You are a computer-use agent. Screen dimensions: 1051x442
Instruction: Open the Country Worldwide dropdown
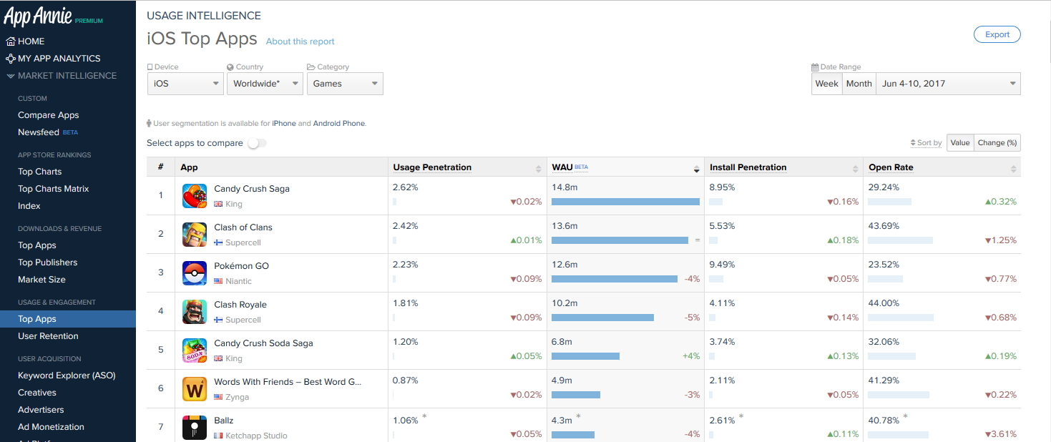(x=266, y=84)
